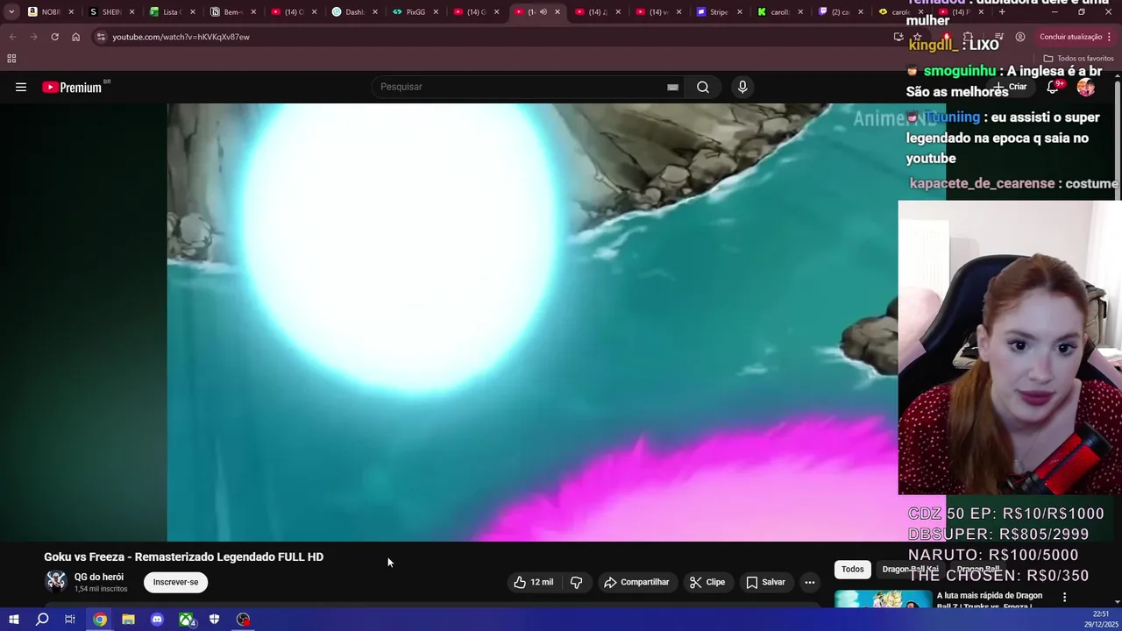
Task: Save video to playlist with Salvar
Action: (x=765, y=582)
